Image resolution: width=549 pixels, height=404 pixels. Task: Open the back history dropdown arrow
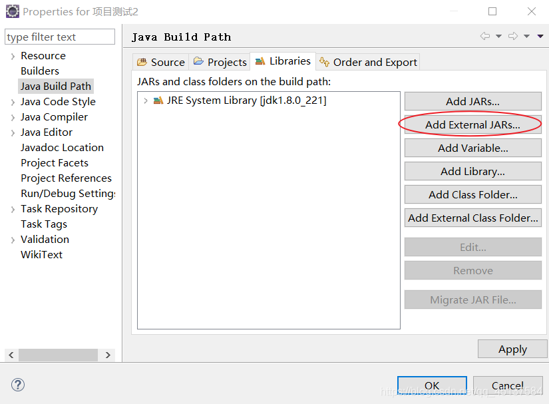coord(498,36)
